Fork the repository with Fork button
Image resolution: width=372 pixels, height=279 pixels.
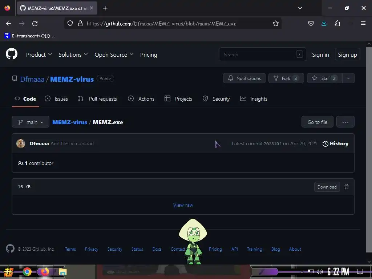pos(286,78)
